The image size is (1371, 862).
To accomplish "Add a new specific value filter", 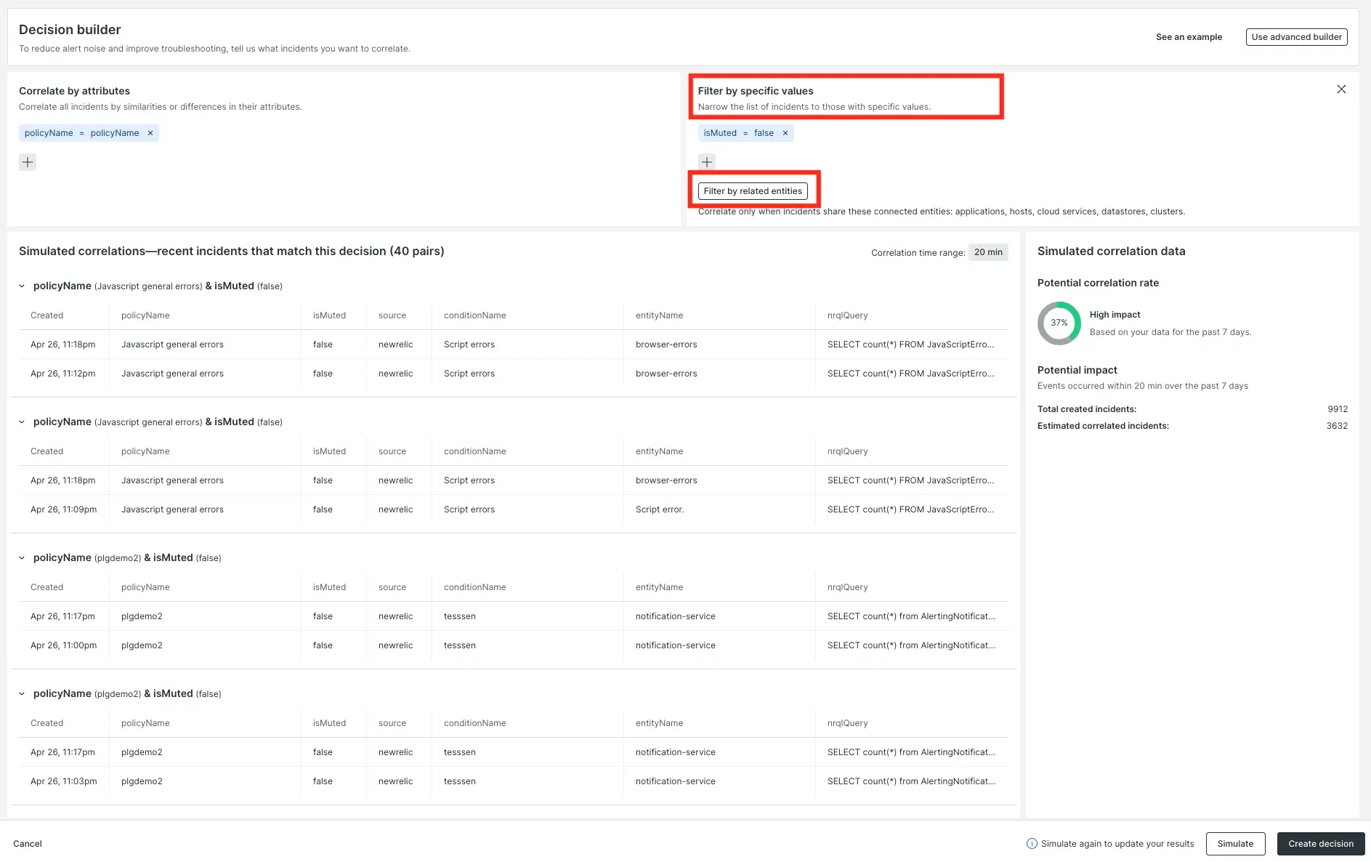I will [707, 162].
